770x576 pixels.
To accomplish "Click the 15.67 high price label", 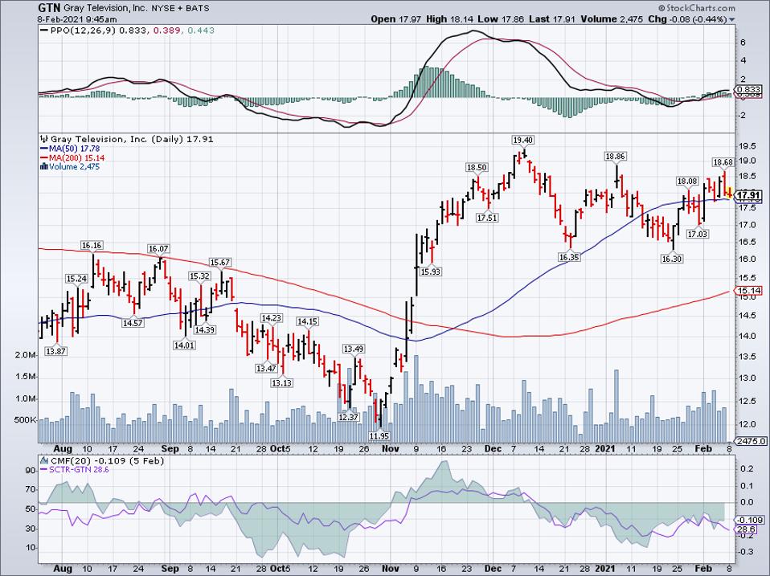I will point(220,263).
